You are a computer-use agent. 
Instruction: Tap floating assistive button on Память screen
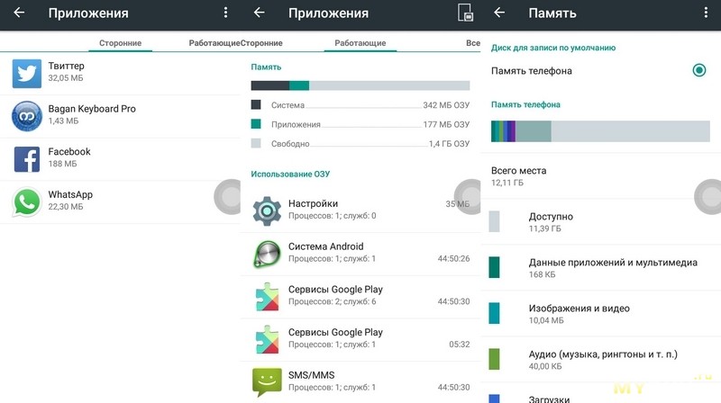pos(708,196)
